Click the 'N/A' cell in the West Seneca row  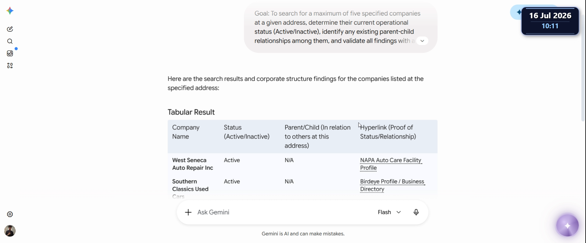click(x=289, y=160)
